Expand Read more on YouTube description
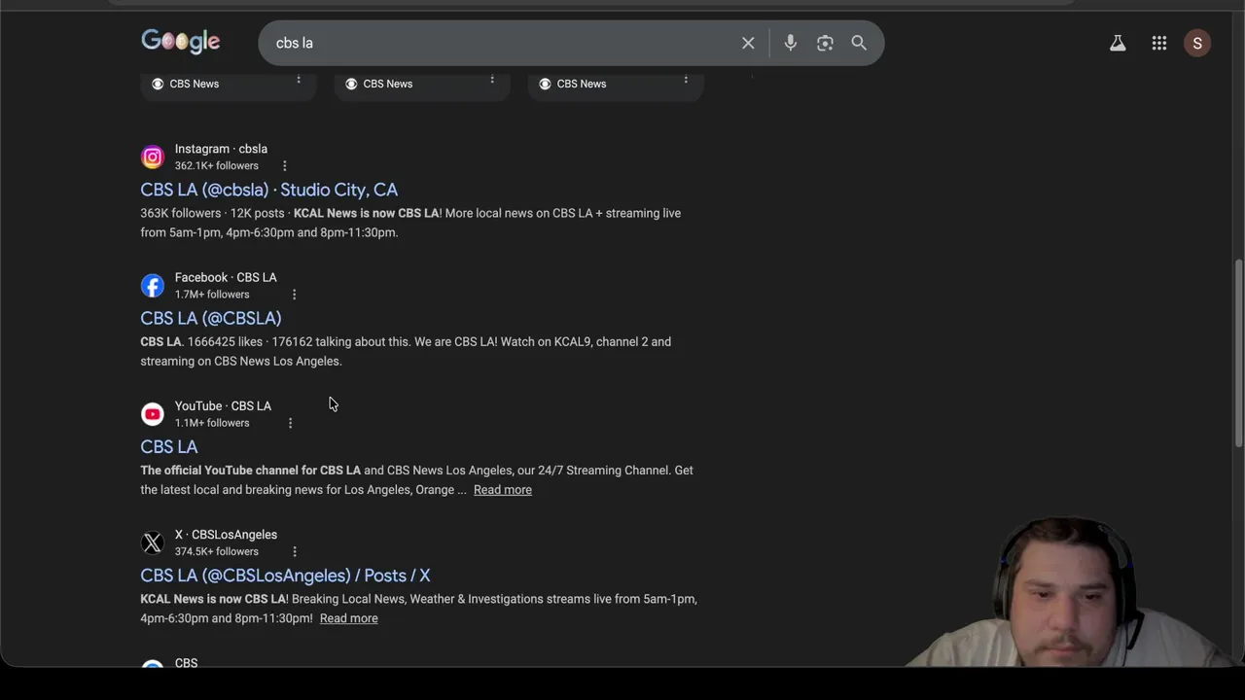The image size is (1245, 700). 502,490
